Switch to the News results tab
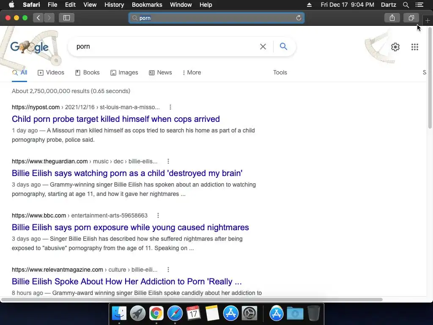 point(160,72)
